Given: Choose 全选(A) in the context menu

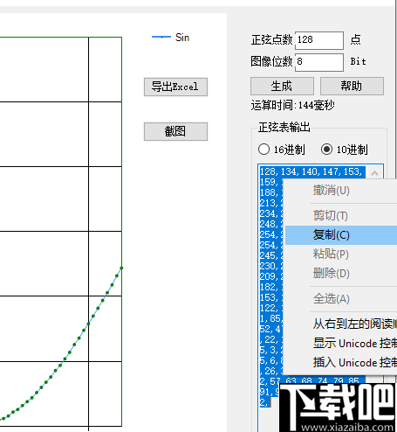Looking at the screenshot, I should tap(341, 299).
